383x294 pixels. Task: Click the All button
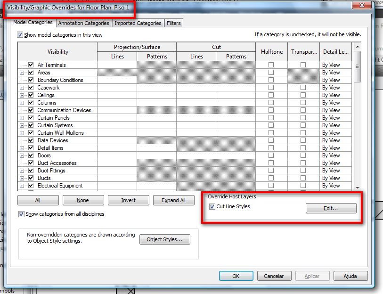(x=38, y=200)
